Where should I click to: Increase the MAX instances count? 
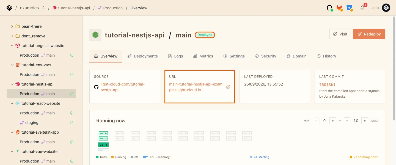click(x=365, y=121)
